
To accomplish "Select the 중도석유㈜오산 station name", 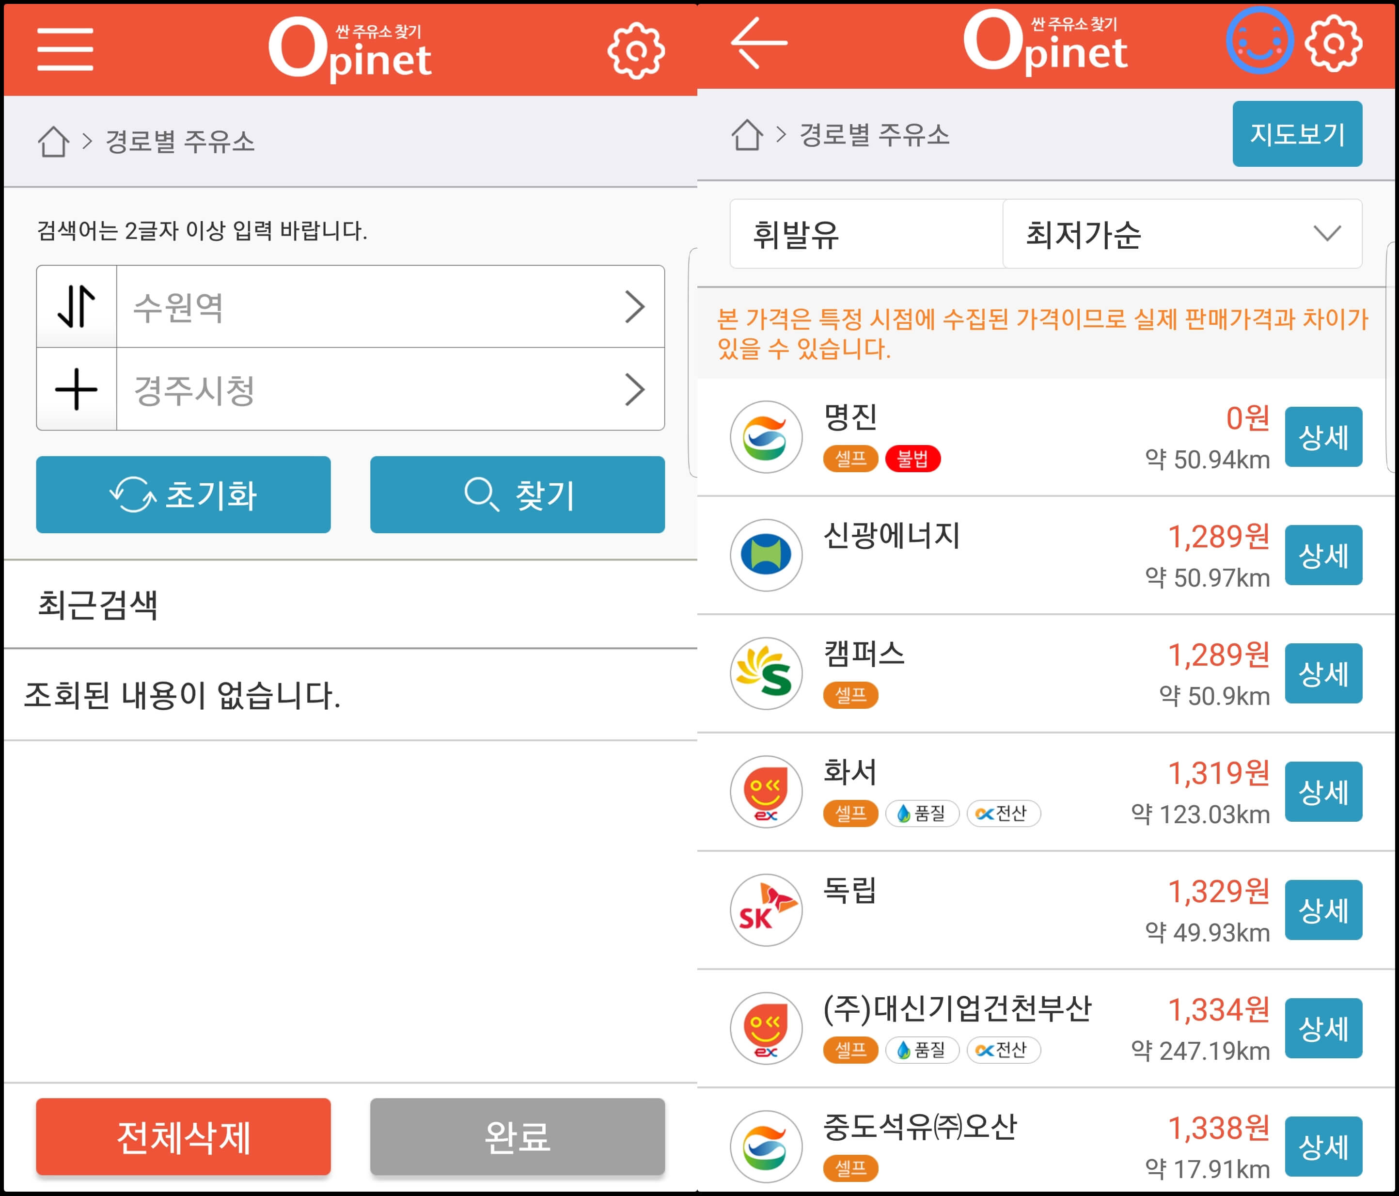I will [x=920, y=1127].
